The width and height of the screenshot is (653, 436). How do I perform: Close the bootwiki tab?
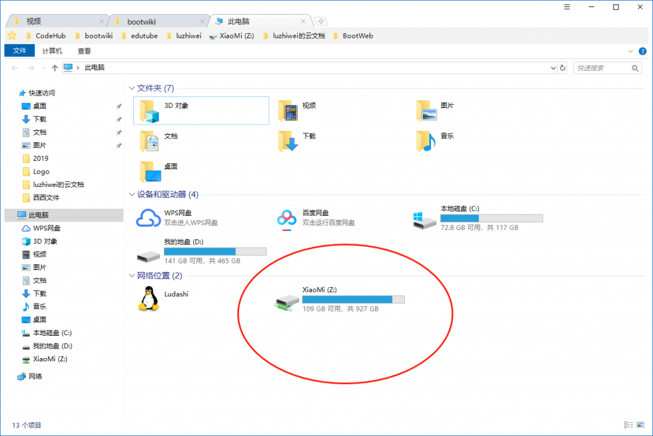[x=202, y=21]
